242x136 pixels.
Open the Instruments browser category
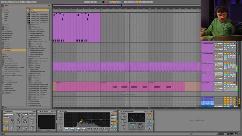point(8,31)
